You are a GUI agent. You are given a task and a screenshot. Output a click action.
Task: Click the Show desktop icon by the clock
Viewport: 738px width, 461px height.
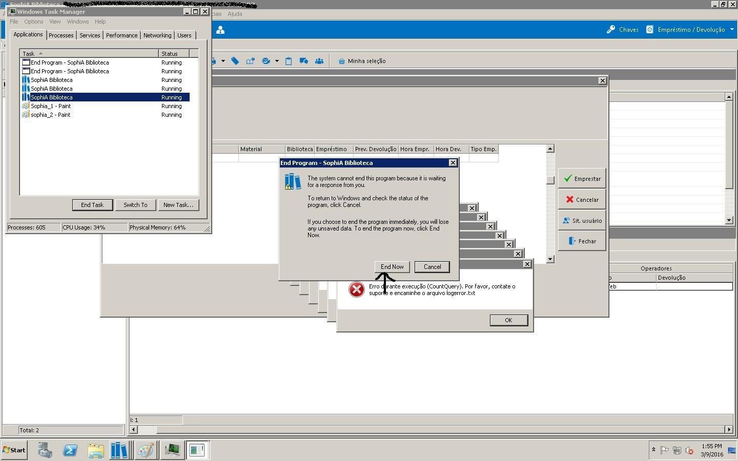[732, 450]
